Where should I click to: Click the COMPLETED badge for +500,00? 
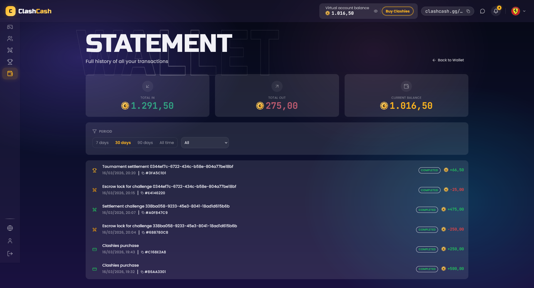pos(427,269)
